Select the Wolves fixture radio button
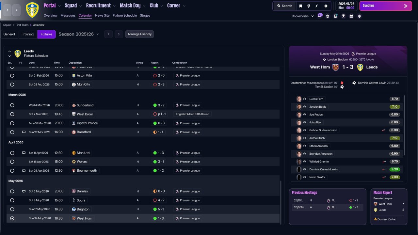The height and width of the screenshot is (235, 418). point(12,162)
